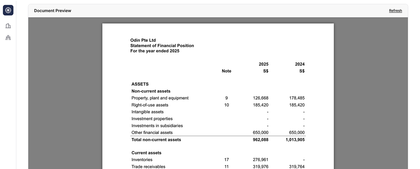
Task: Open the people group icon in the sidebar
Action: click(x=8, y=38)
